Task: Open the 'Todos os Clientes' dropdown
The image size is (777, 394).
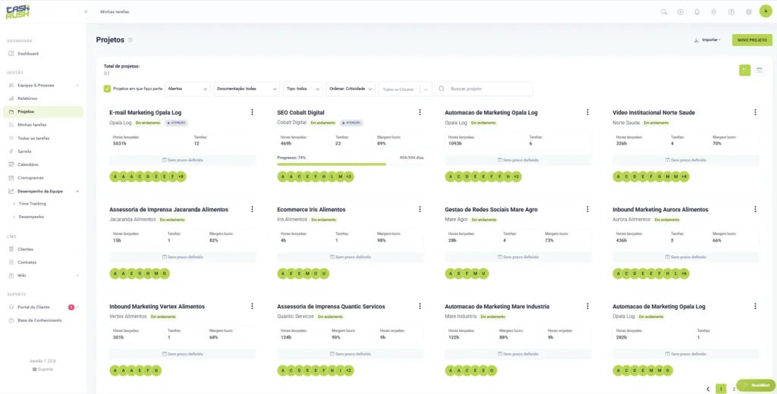Action: [x=405, y=89]
